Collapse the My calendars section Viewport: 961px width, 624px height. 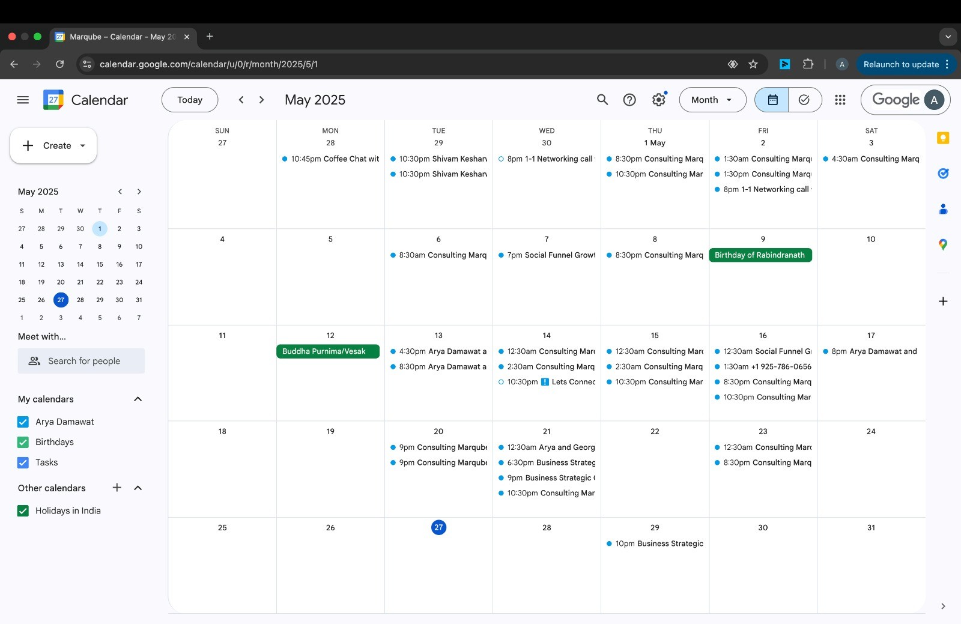138,399
